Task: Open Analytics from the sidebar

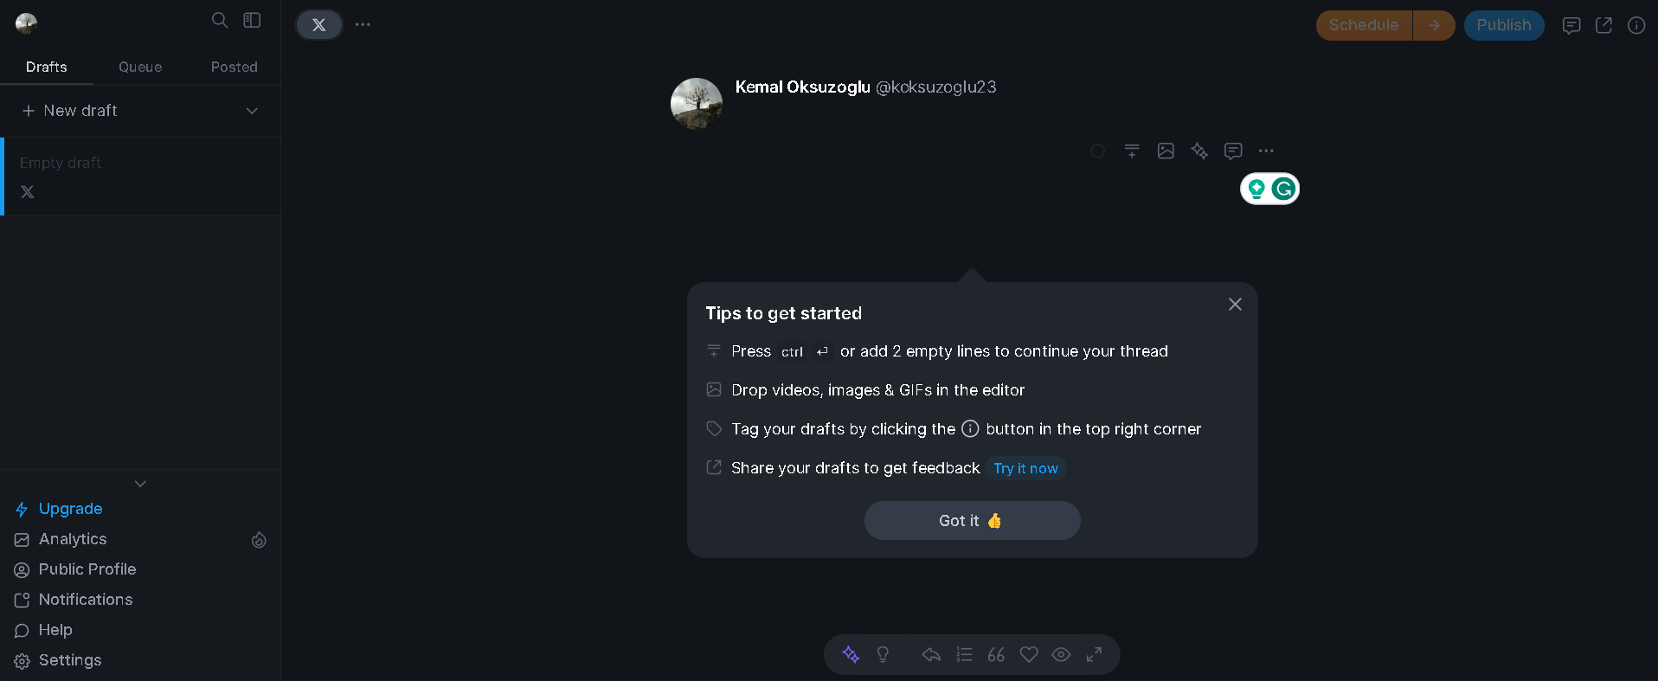Action: click(72, 538)
